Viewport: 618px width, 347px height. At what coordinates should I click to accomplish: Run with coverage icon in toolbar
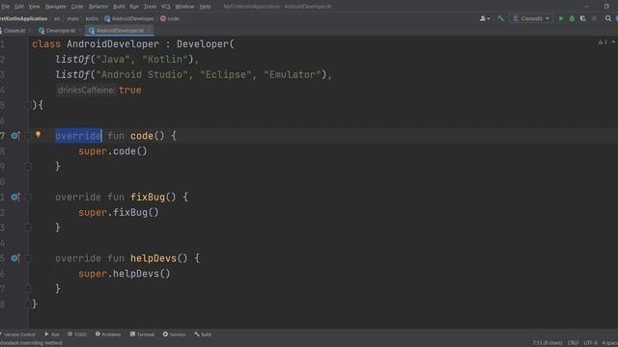click(583, 18)
